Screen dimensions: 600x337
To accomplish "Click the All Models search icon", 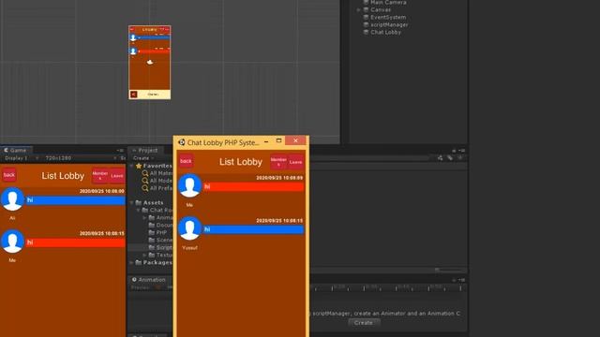I will (145, 181).
